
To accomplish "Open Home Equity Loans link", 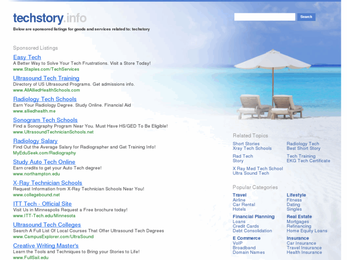I will click(307, 231).
